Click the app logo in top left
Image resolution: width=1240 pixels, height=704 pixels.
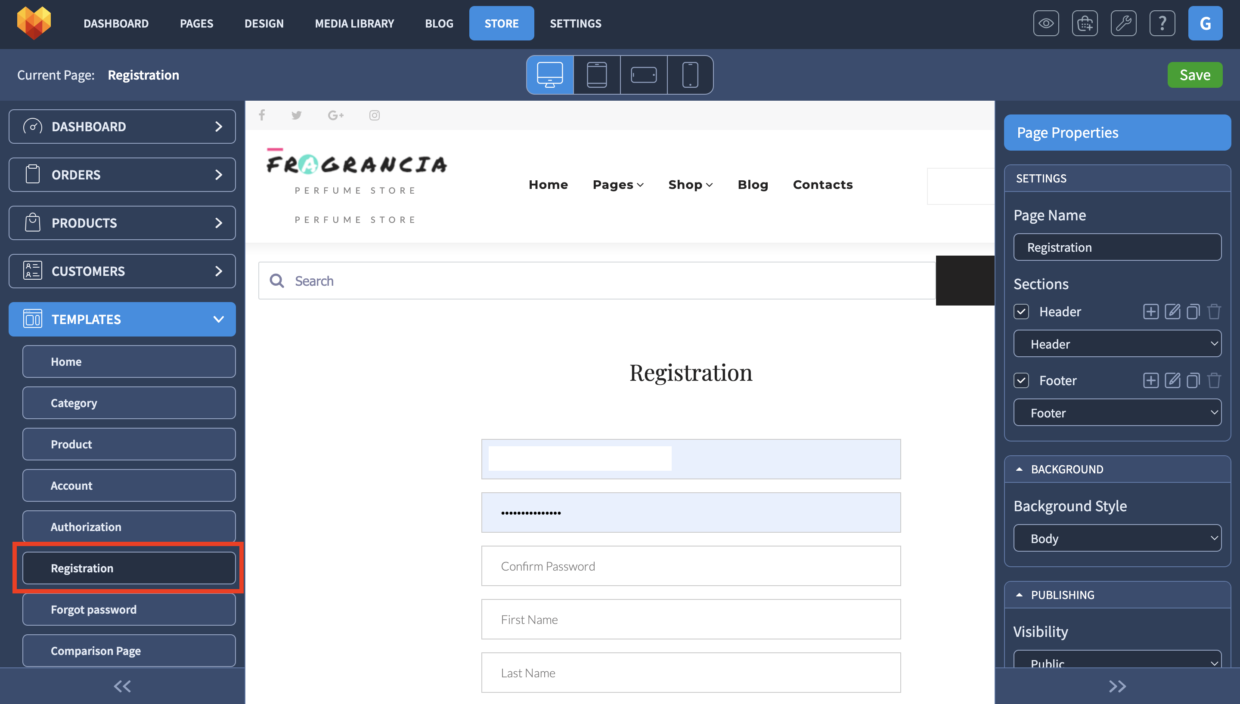tap(34, 23)
